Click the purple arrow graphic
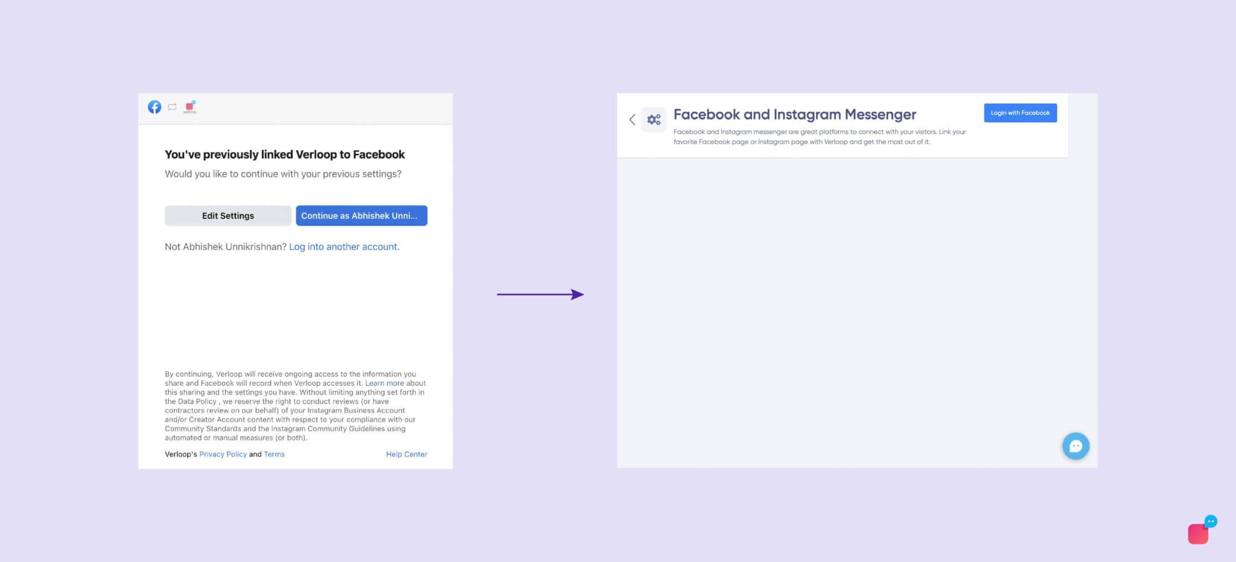 click(540, 294)
